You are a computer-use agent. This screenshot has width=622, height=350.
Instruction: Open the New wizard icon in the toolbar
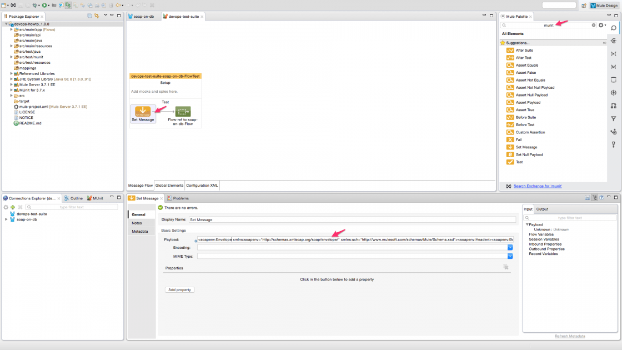(x=3, y=4)
